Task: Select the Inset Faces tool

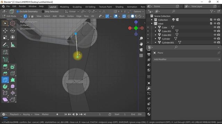Action: [12, 66]
